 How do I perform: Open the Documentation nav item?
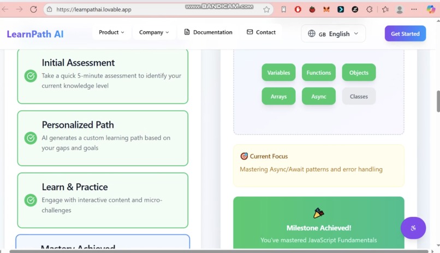pyautogui.click(x=208, y=32)
